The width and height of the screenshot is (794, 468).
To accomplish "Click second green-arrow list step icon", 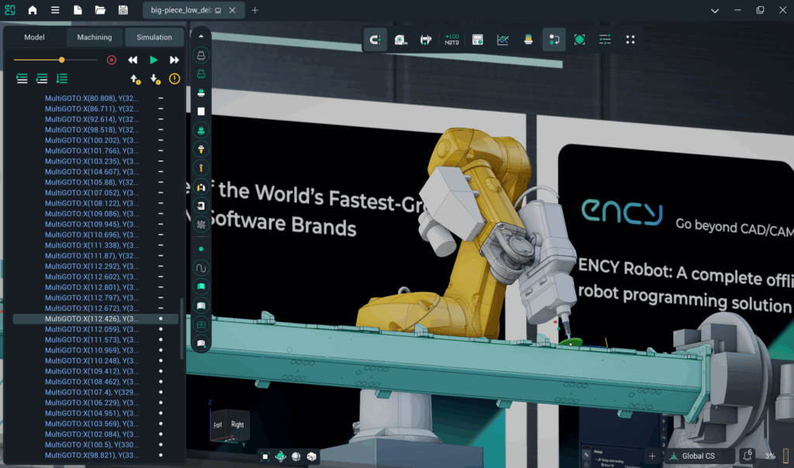I will (42, 78).
